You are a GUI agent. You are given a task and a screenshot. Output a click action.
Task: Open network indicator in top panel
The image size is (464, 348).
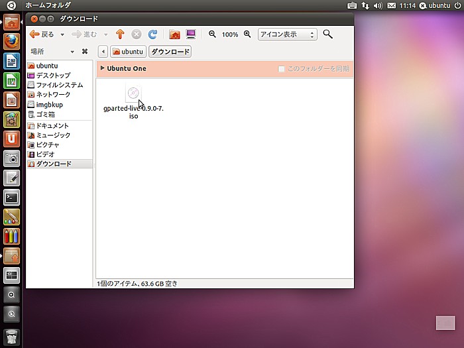point(365,5)
